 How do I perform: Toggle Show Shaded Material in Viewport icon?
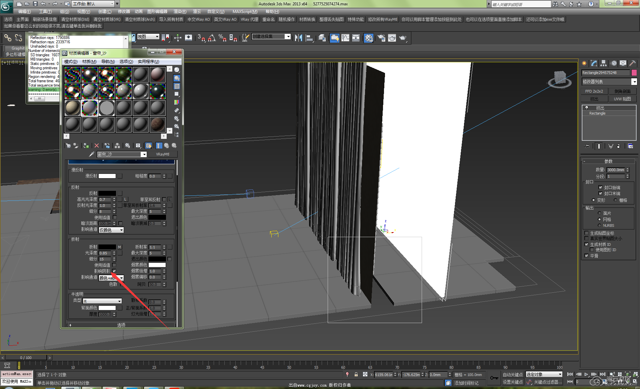click(x=148, y=146)
